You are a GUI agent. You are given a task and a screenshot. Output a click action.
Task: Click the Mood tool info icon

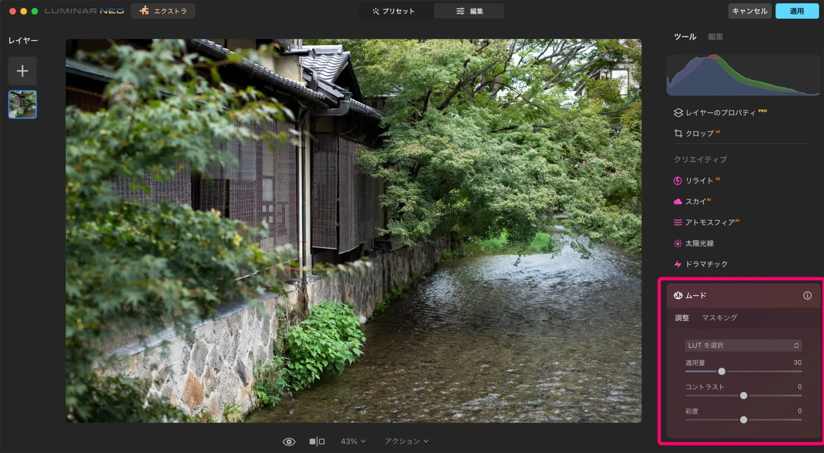point(807,296)
